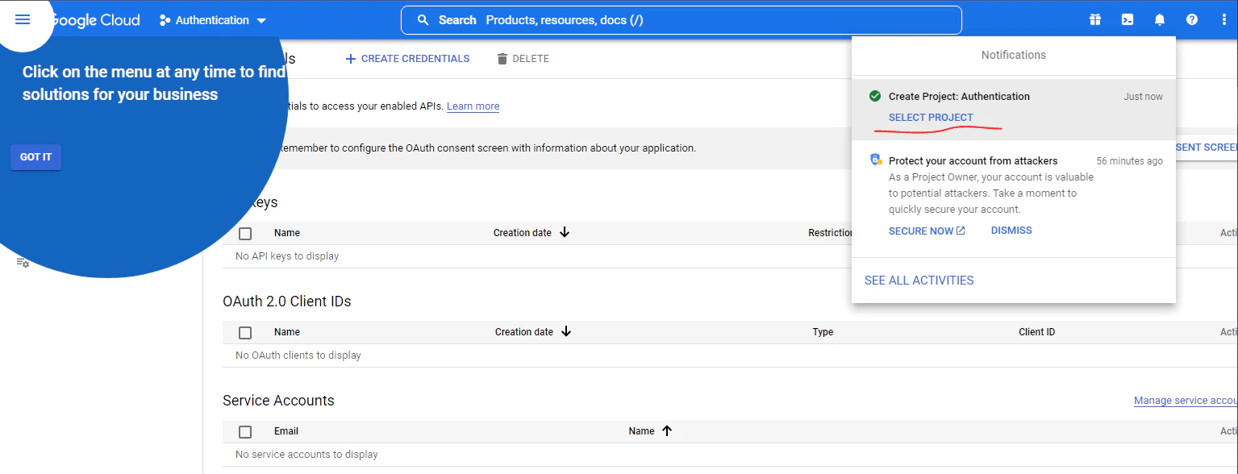
Task: Sort API keys by Creation date arrow
Action: click(x=563, y=232)
